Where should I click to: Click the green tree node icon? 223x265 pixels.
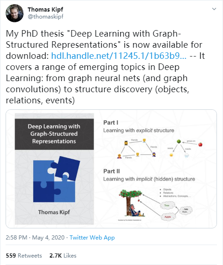[179, 141]
